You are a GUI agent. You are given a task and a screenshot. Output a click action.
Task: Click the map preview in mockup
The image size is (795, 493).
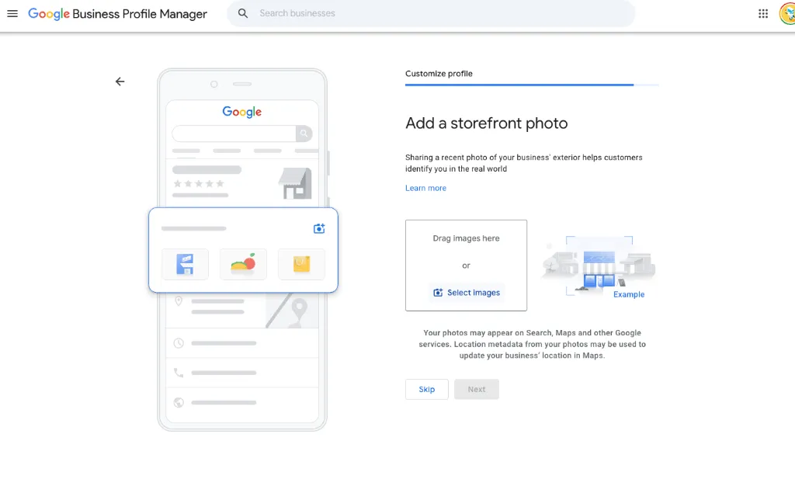(292, 311)
